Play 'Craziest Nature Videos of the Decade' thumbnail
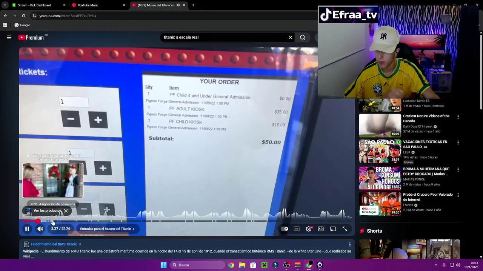 (x=380, y=125)
